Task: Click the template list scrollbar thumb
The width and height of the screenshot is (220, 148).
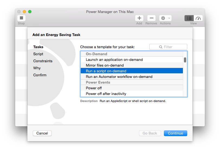Action: click(185, 60)
